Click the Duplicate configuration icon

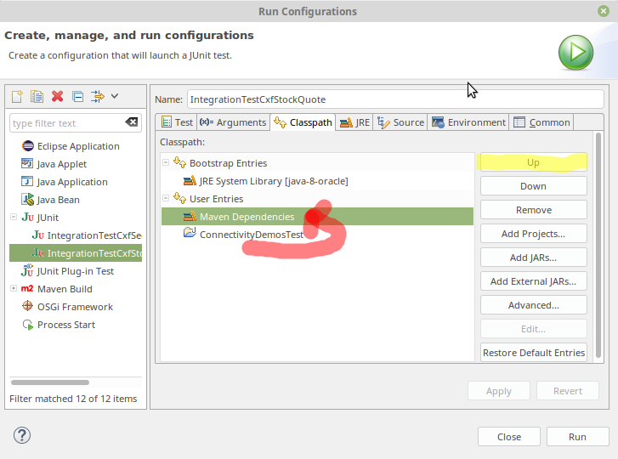(x=37, y=96)
